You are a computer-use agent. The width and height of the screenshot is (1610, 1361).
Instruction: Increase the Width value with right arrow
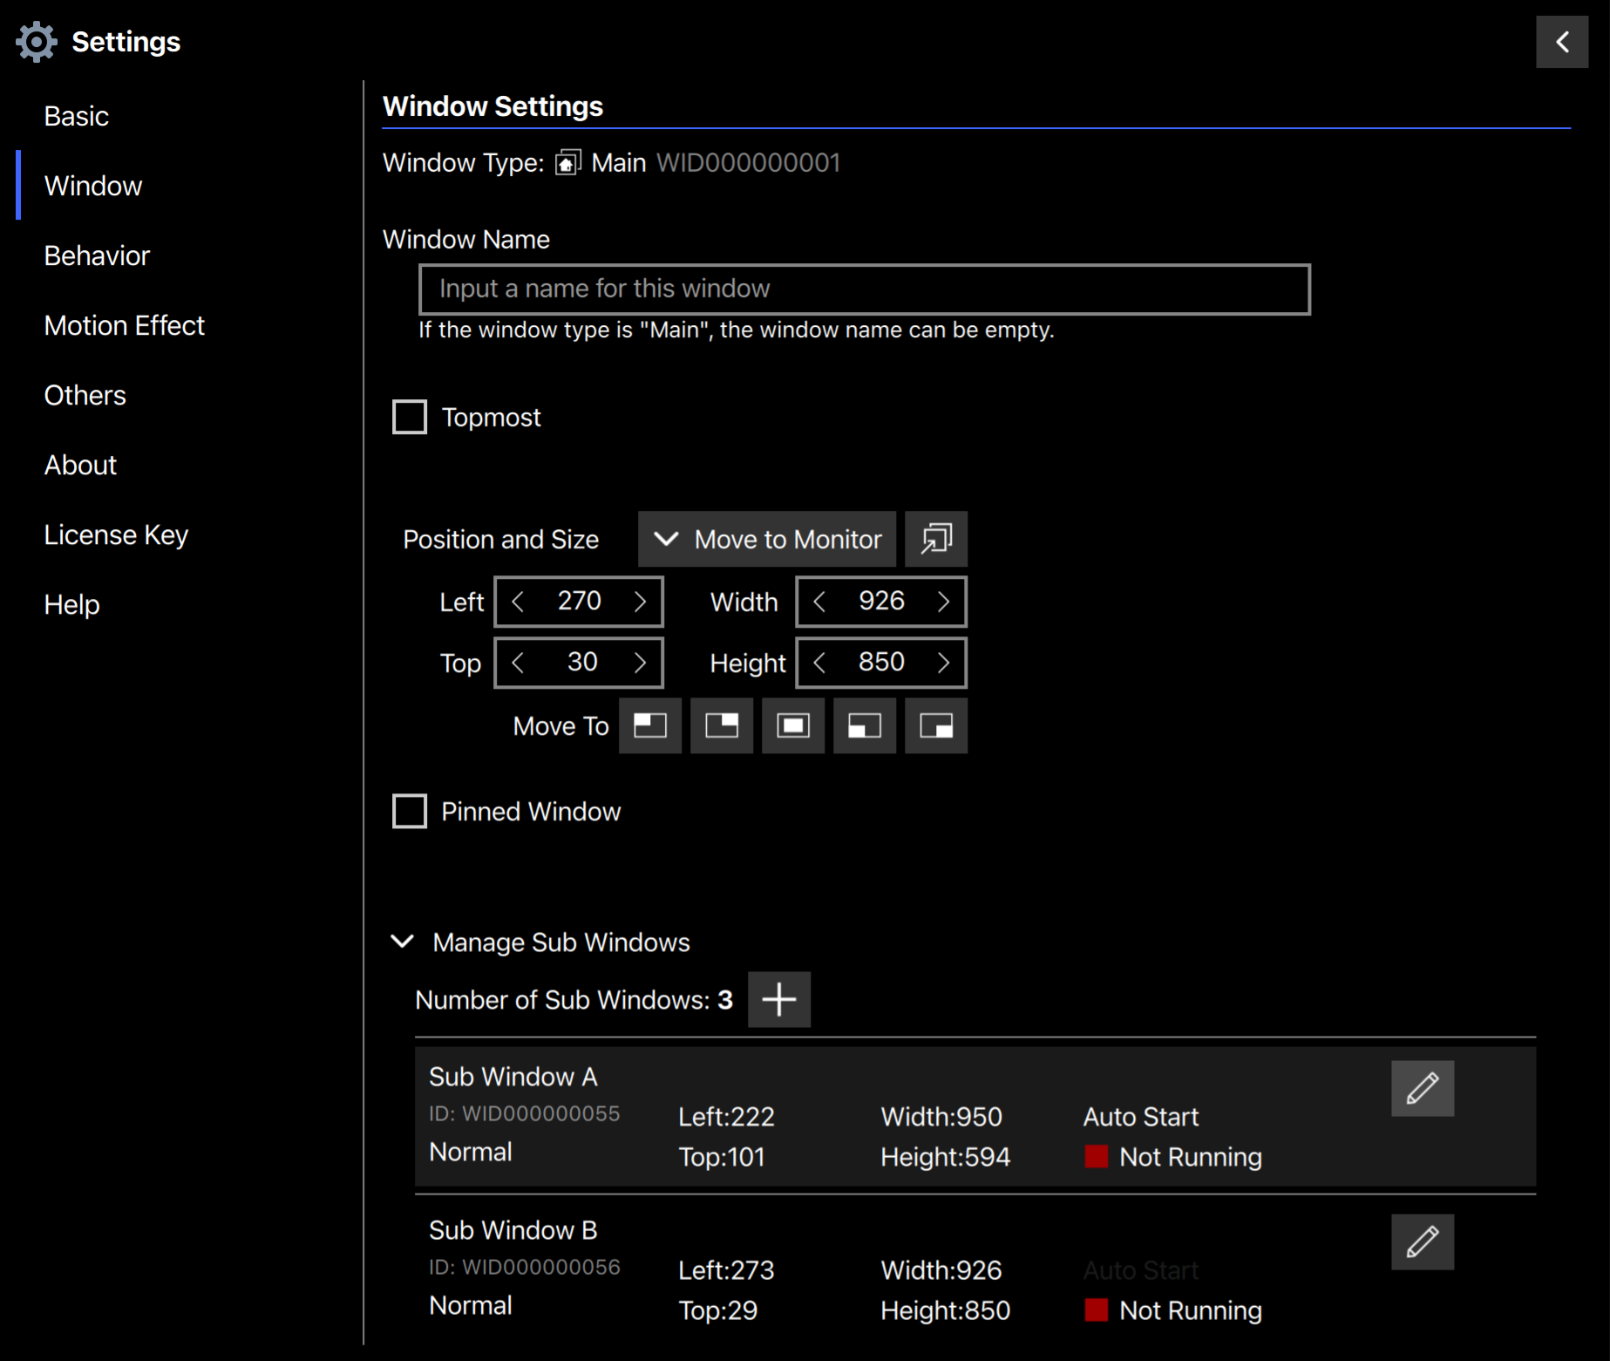[943, 602]
